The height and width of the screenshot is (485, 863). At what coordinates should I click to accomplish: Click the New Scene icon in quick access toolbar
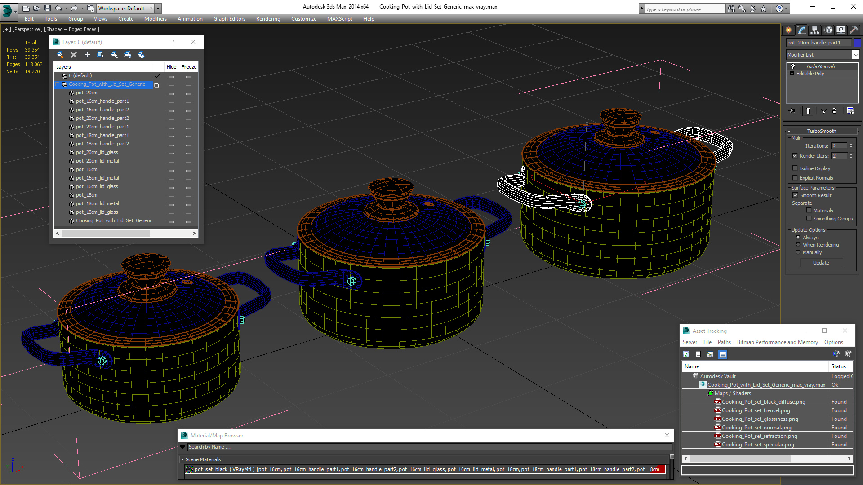pyautogui.click(x=26, y=8)
